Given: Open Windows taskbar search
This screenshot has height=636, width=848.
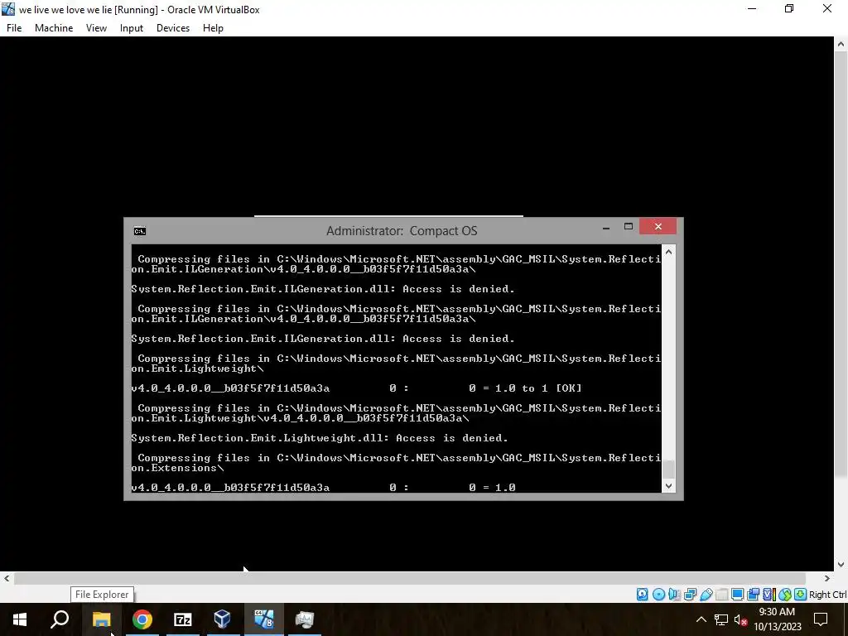Looking at the screenshot, I should coord(60,619).
